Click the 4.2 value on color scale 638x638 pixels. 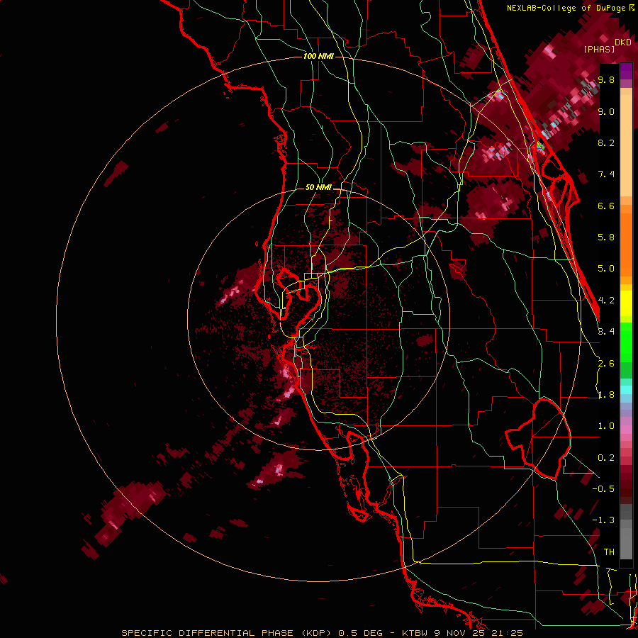click(606, 301)
